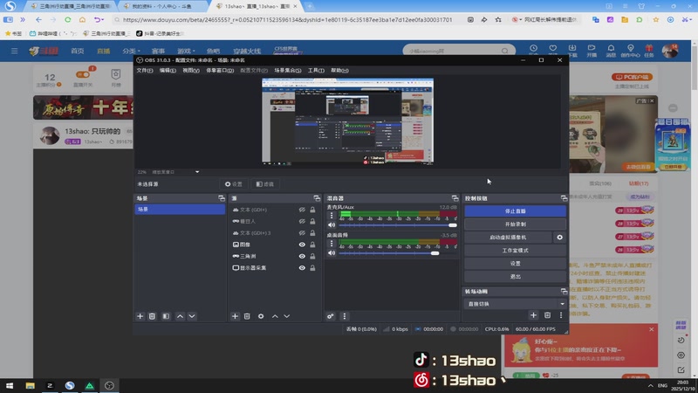The image size is (698, 393).
Task: Open 桌面音频 channel three-dot options
Action: (x=332, y=244)
